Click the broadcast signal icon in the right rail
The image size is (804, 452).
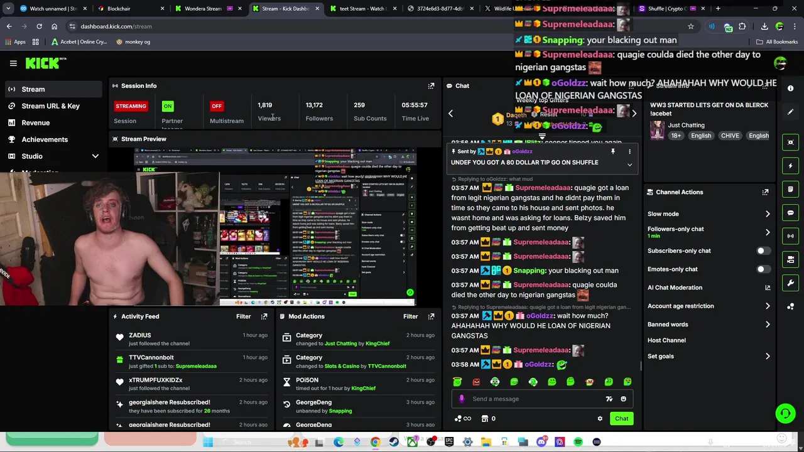click(791, 236)
